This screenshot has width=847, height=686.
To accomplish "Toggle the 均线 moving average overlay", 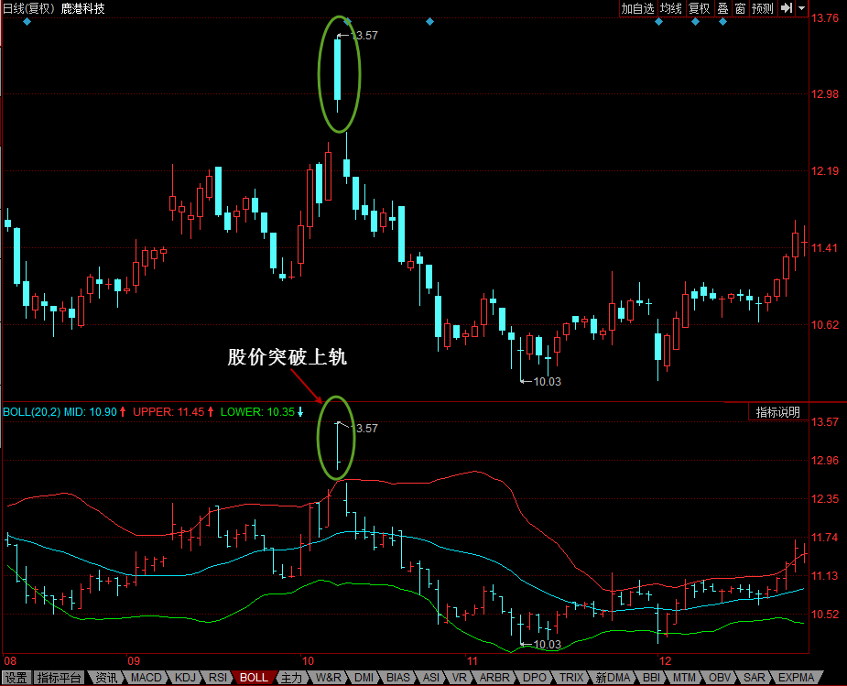I will pos(671,8).
